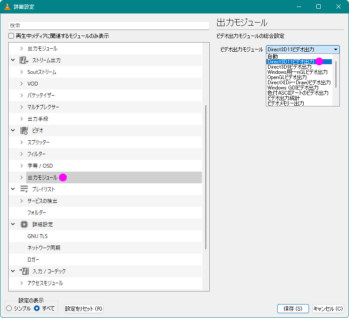The image size is (349, 318).
Task: Expand the パケッタイザー tree item
Action: tap(22, 95)
